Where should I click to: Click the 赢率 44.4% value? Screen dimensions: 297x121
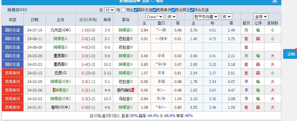(x=153, y=116)
